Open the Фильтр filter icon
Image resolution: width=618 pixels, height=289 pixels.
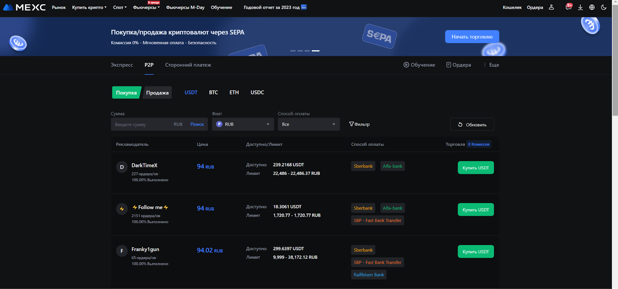point(359,124)
